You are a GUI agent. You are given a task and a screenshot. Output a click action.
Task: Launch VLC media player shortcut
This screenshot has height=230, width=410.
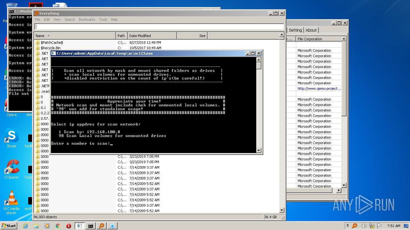[12, 202]
